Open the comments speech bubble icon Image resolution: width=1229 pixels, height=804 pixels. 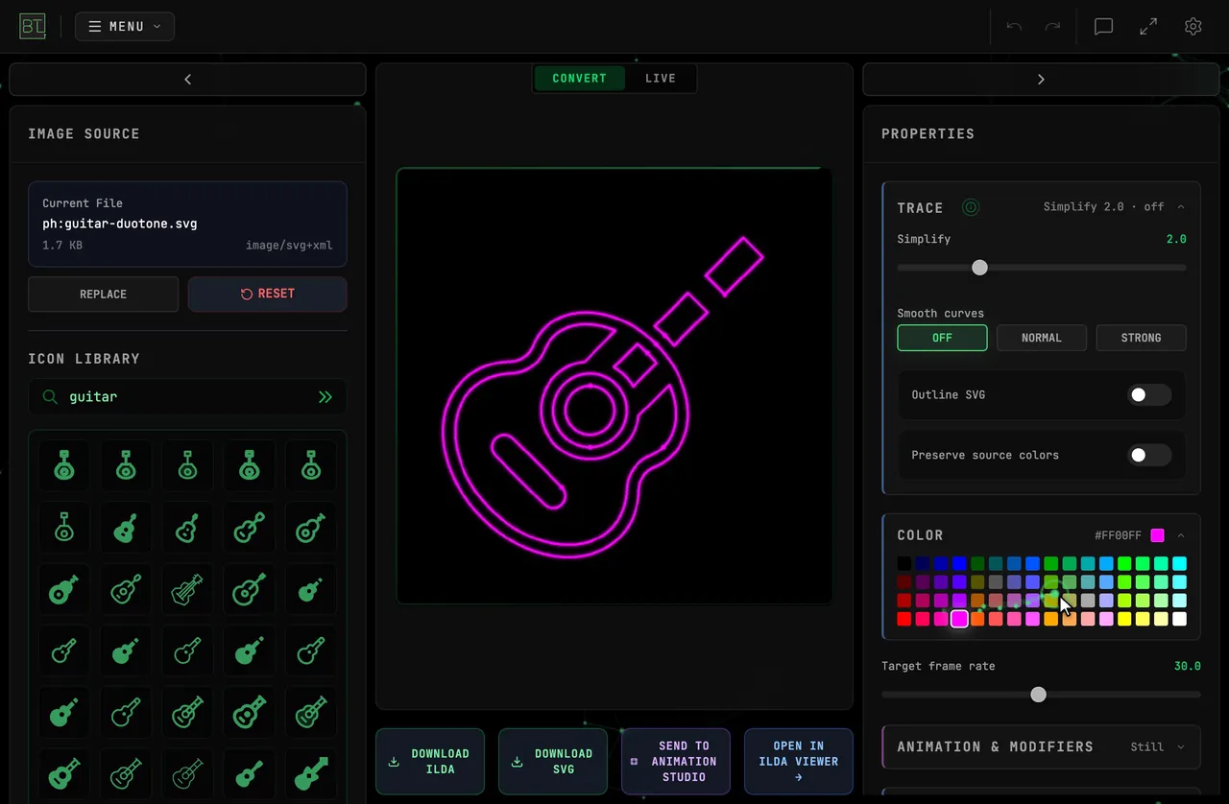tap(1104, 27)
